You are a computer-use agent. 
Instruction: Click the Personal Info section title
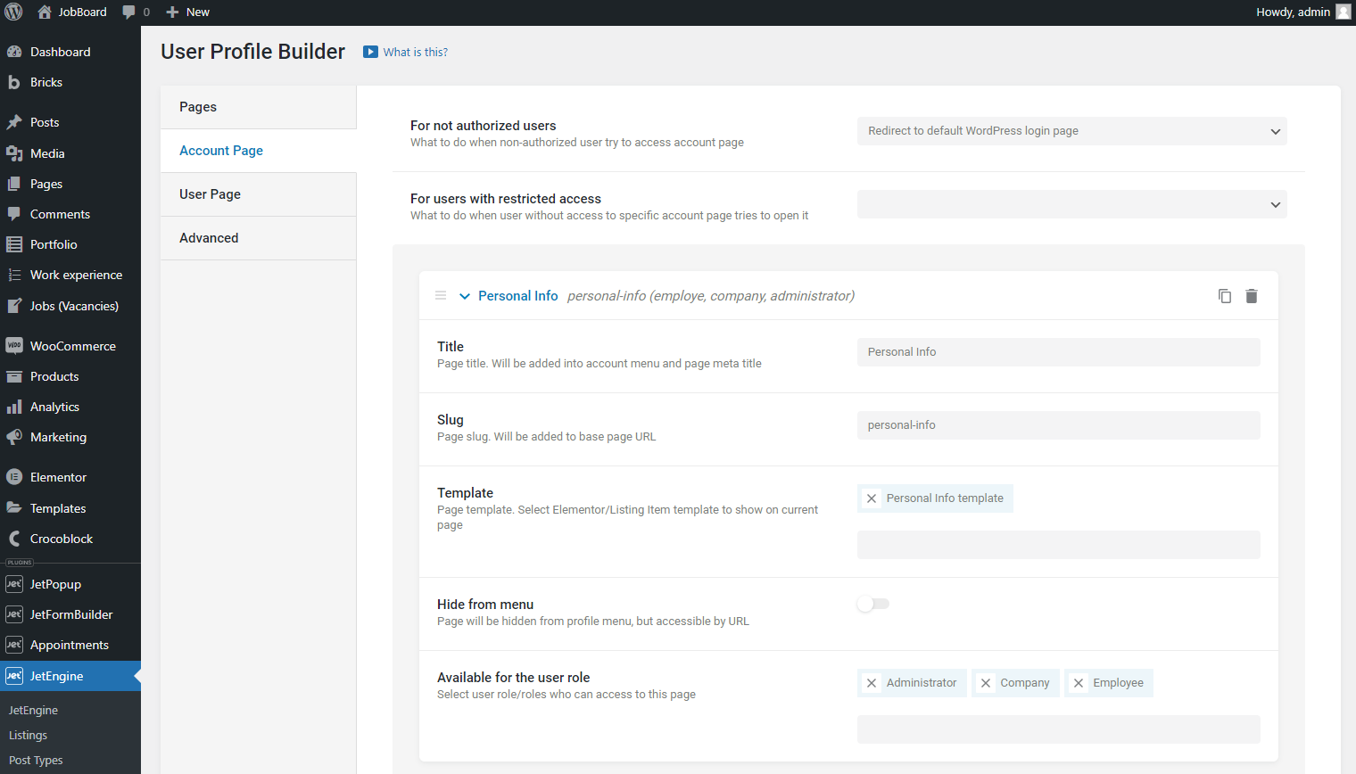(518, 296)
